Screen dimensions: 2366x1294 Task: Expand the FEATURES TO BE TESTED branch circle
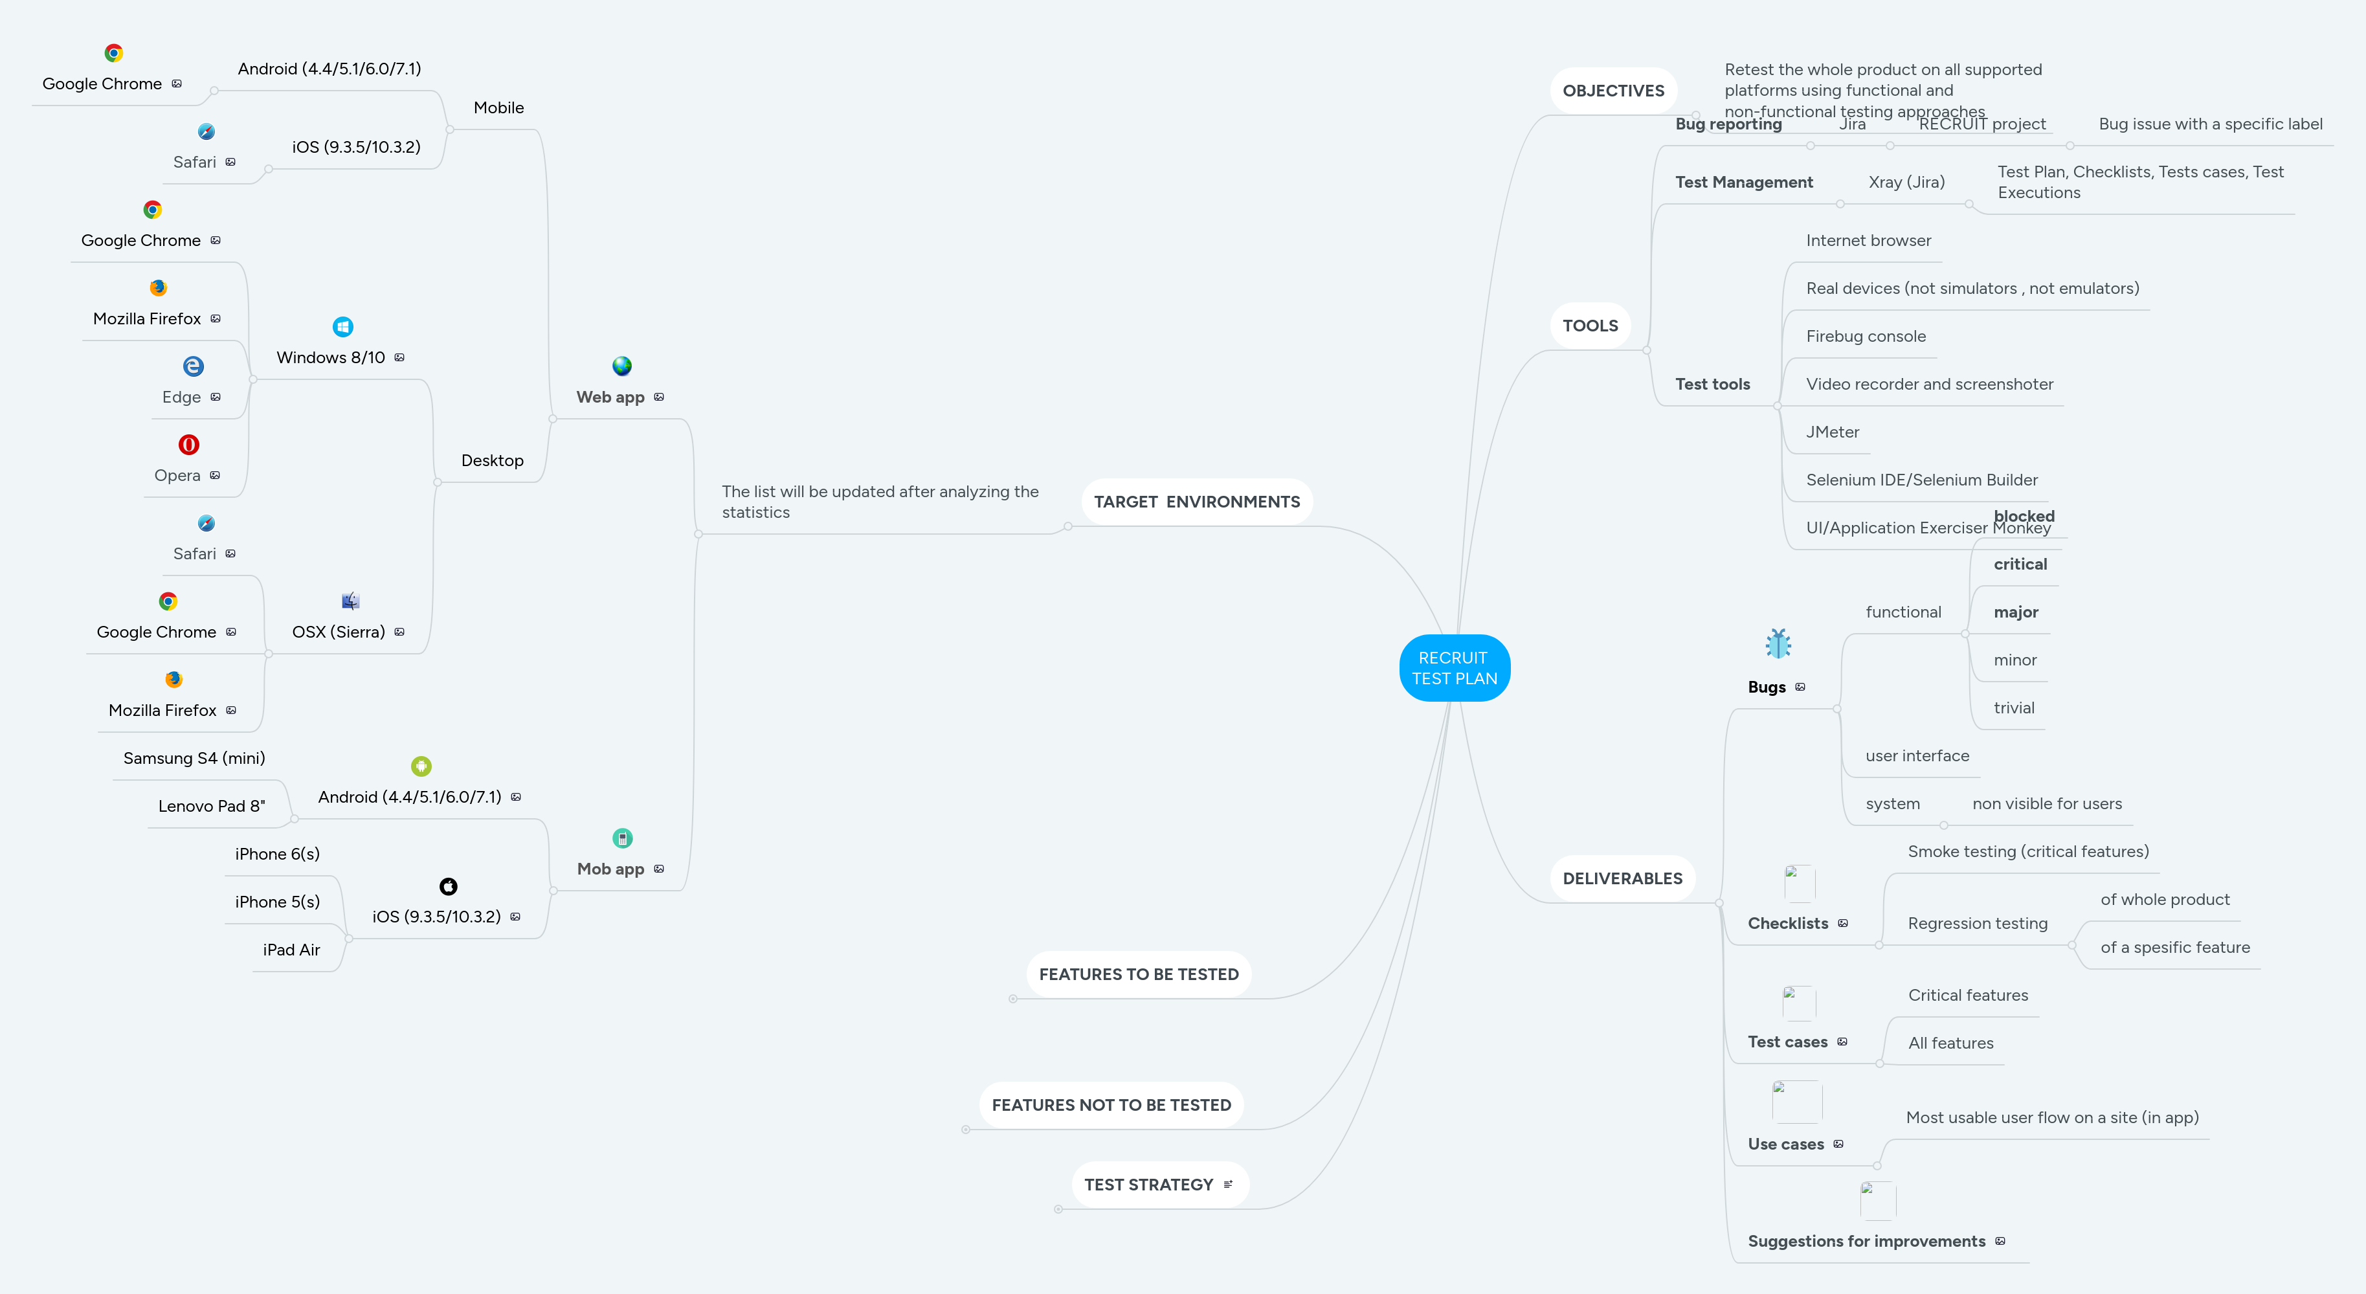[x=1013, y=999]
